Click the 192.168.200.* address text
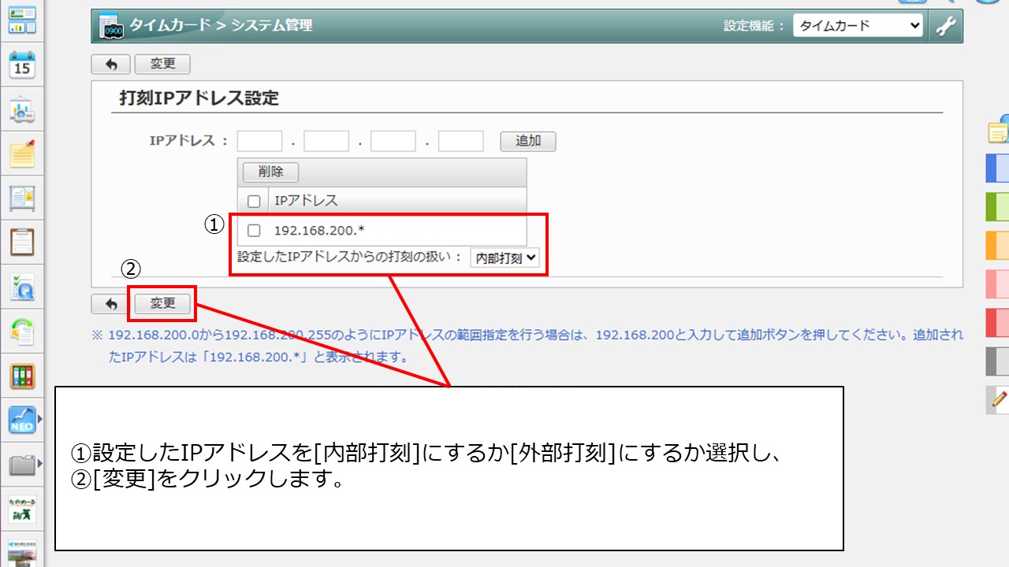This screenshot has width=1009, height=567. pyautogui.click(x=319, y=231)
